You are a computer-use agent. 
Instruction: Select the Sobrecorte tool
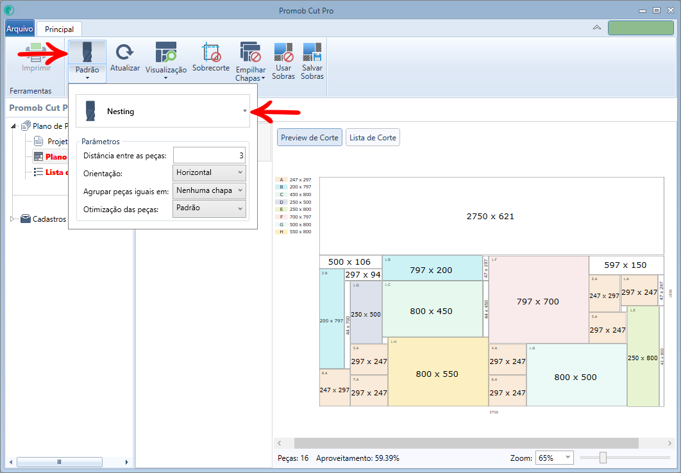pyautogui.click(x=211, y=52)
